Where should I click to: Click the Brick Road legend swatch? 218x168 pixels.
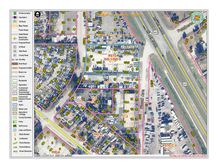click(x=14, y=64)
